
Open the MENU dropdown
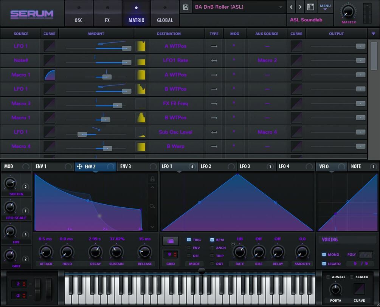pyautogui.click(x=325, y=7)
